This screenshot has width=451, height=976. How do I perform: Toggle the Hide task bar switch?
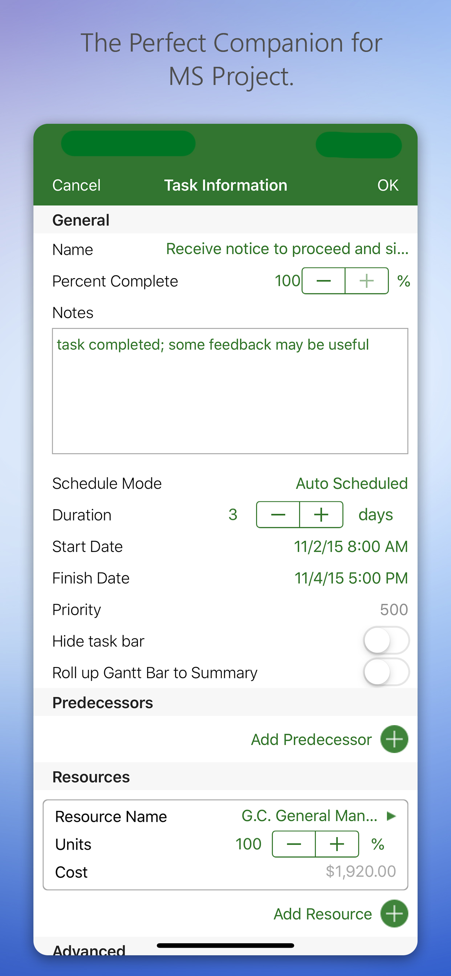point(386,641)
